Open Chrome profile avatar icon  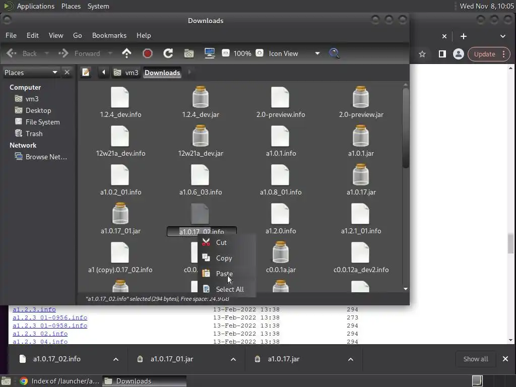tap(458, 54)
